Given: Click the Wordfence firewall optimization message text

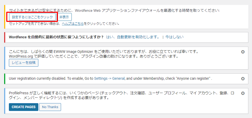Looking at the screenshot, I should 114,10.
